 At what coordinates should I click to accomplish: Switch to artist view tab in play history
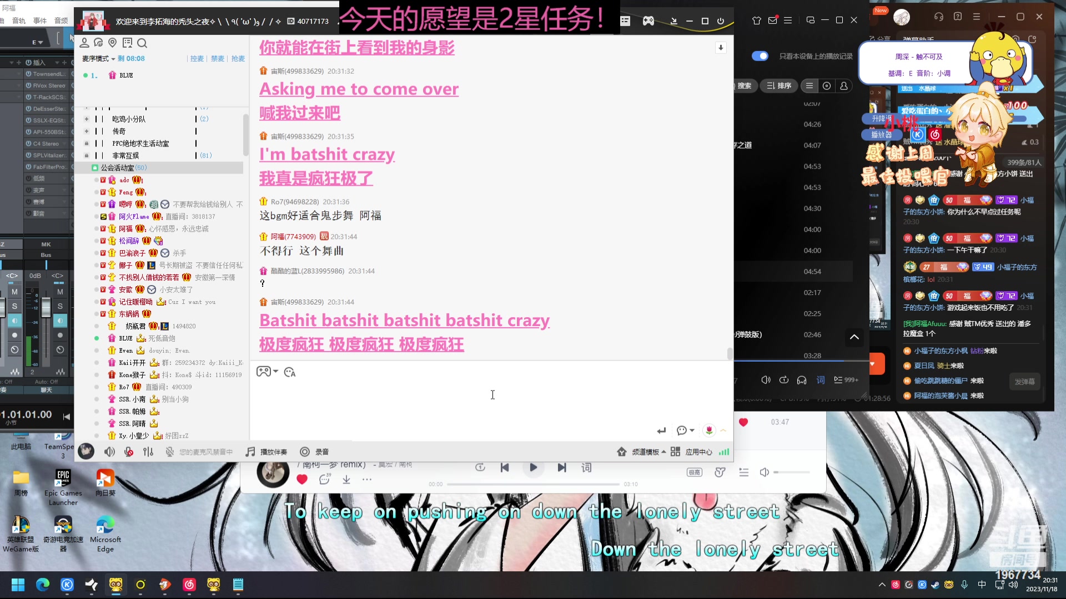tap(844, 86)
